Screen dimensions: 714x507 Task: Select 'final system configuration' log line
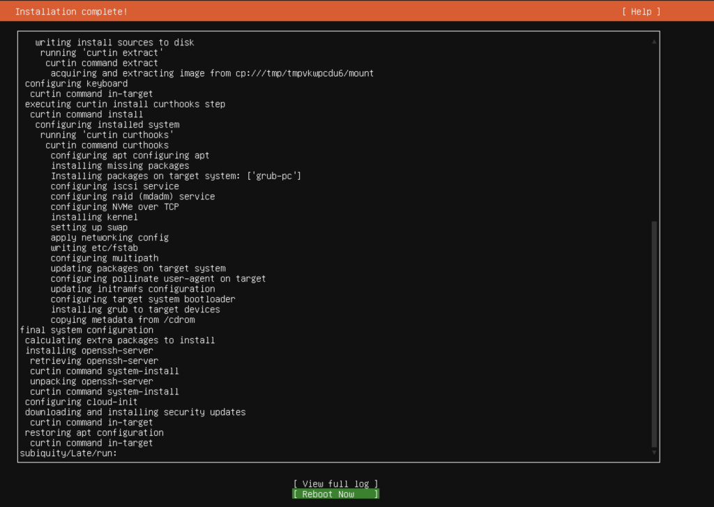[86, 330]
